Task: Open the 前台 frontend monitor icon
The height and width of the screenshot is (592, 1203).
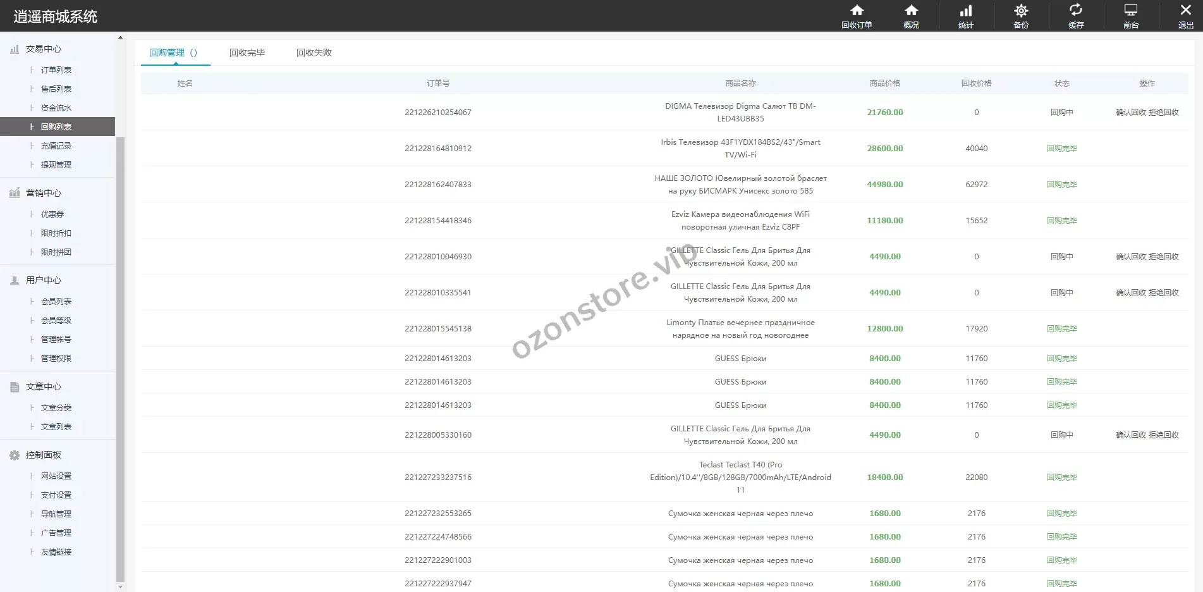Action: point(1130,11)
